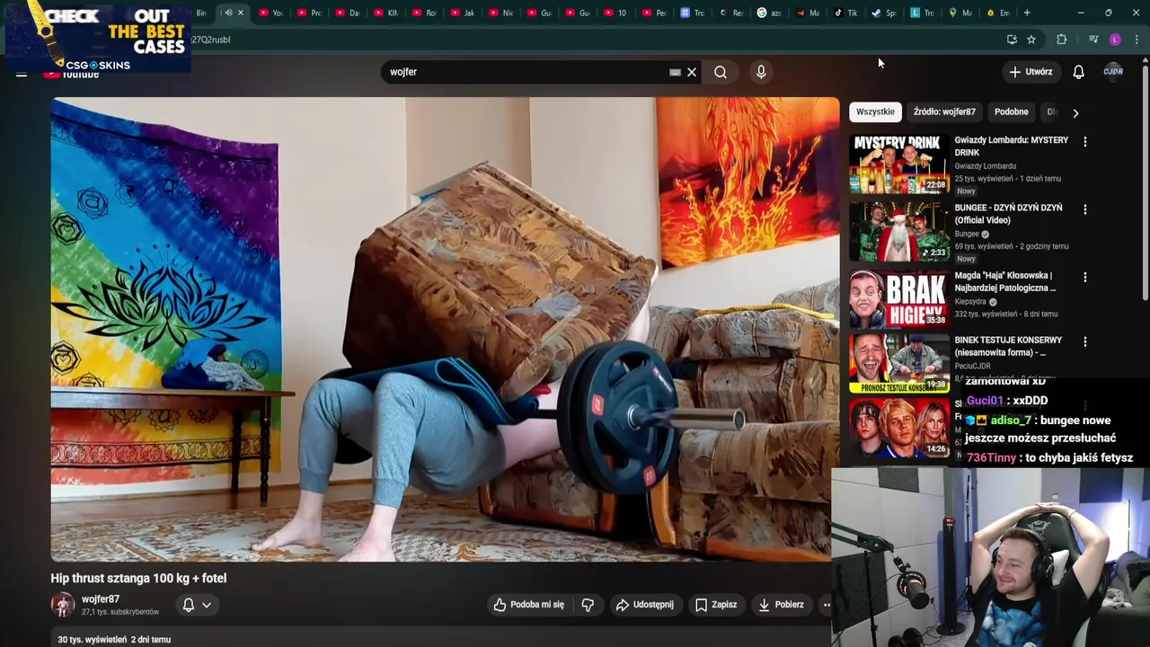Click the video title Hip thrust sztanga
This screenshot has width=1150, height=647.
click(138, 578)
